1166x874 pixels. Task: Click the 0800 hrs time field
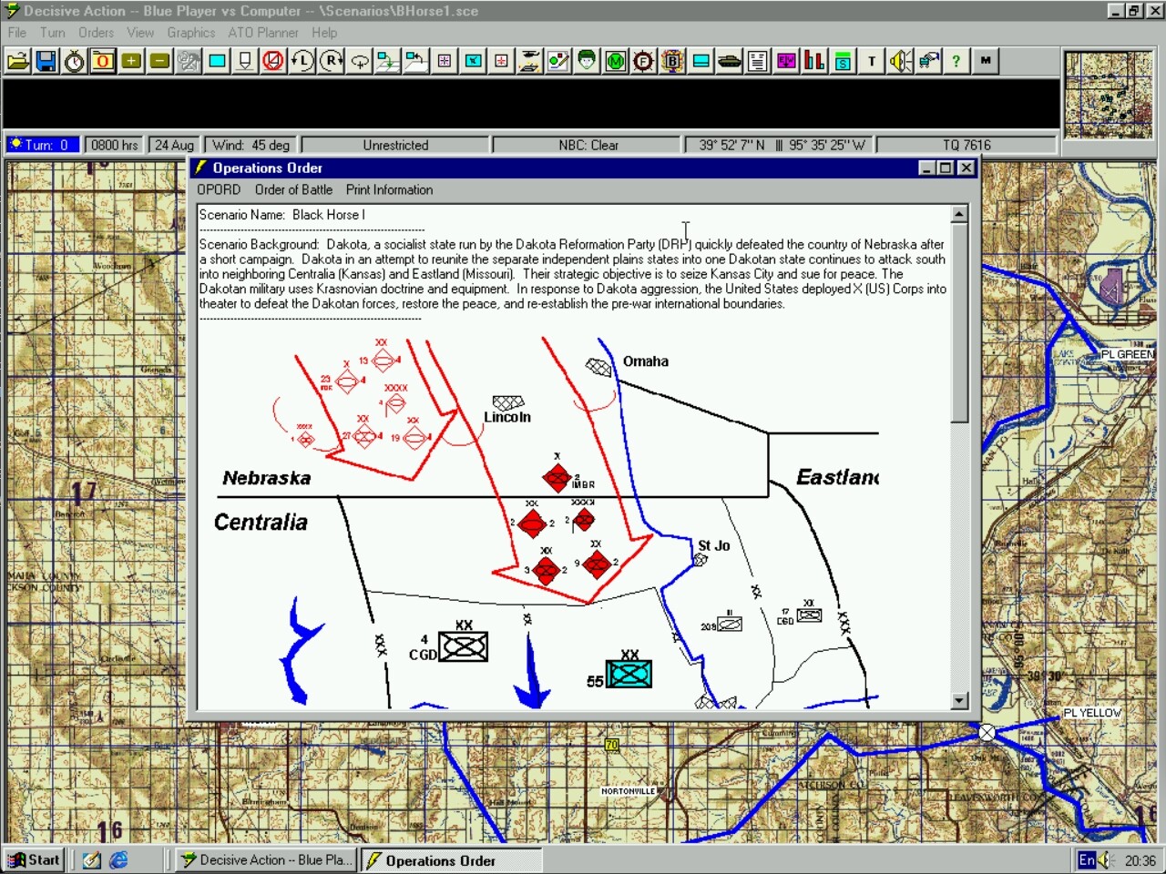tap(114, 145)
